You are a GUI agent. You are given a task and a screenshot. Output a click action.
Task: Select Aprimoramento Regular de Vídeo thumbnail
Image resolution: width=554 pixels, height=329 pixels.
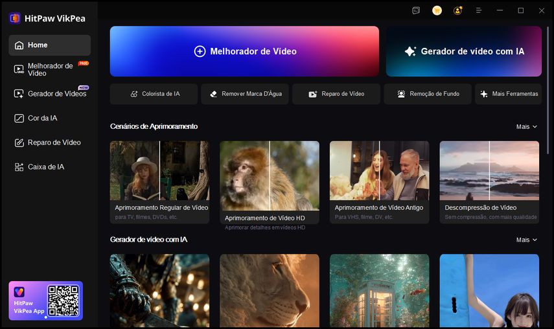click(x=159, y=171)
